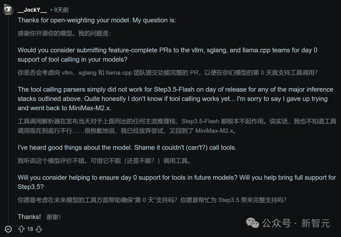Collapse the comment thread with minus circle
Viewport: 341px width, 237px height.
9,229
